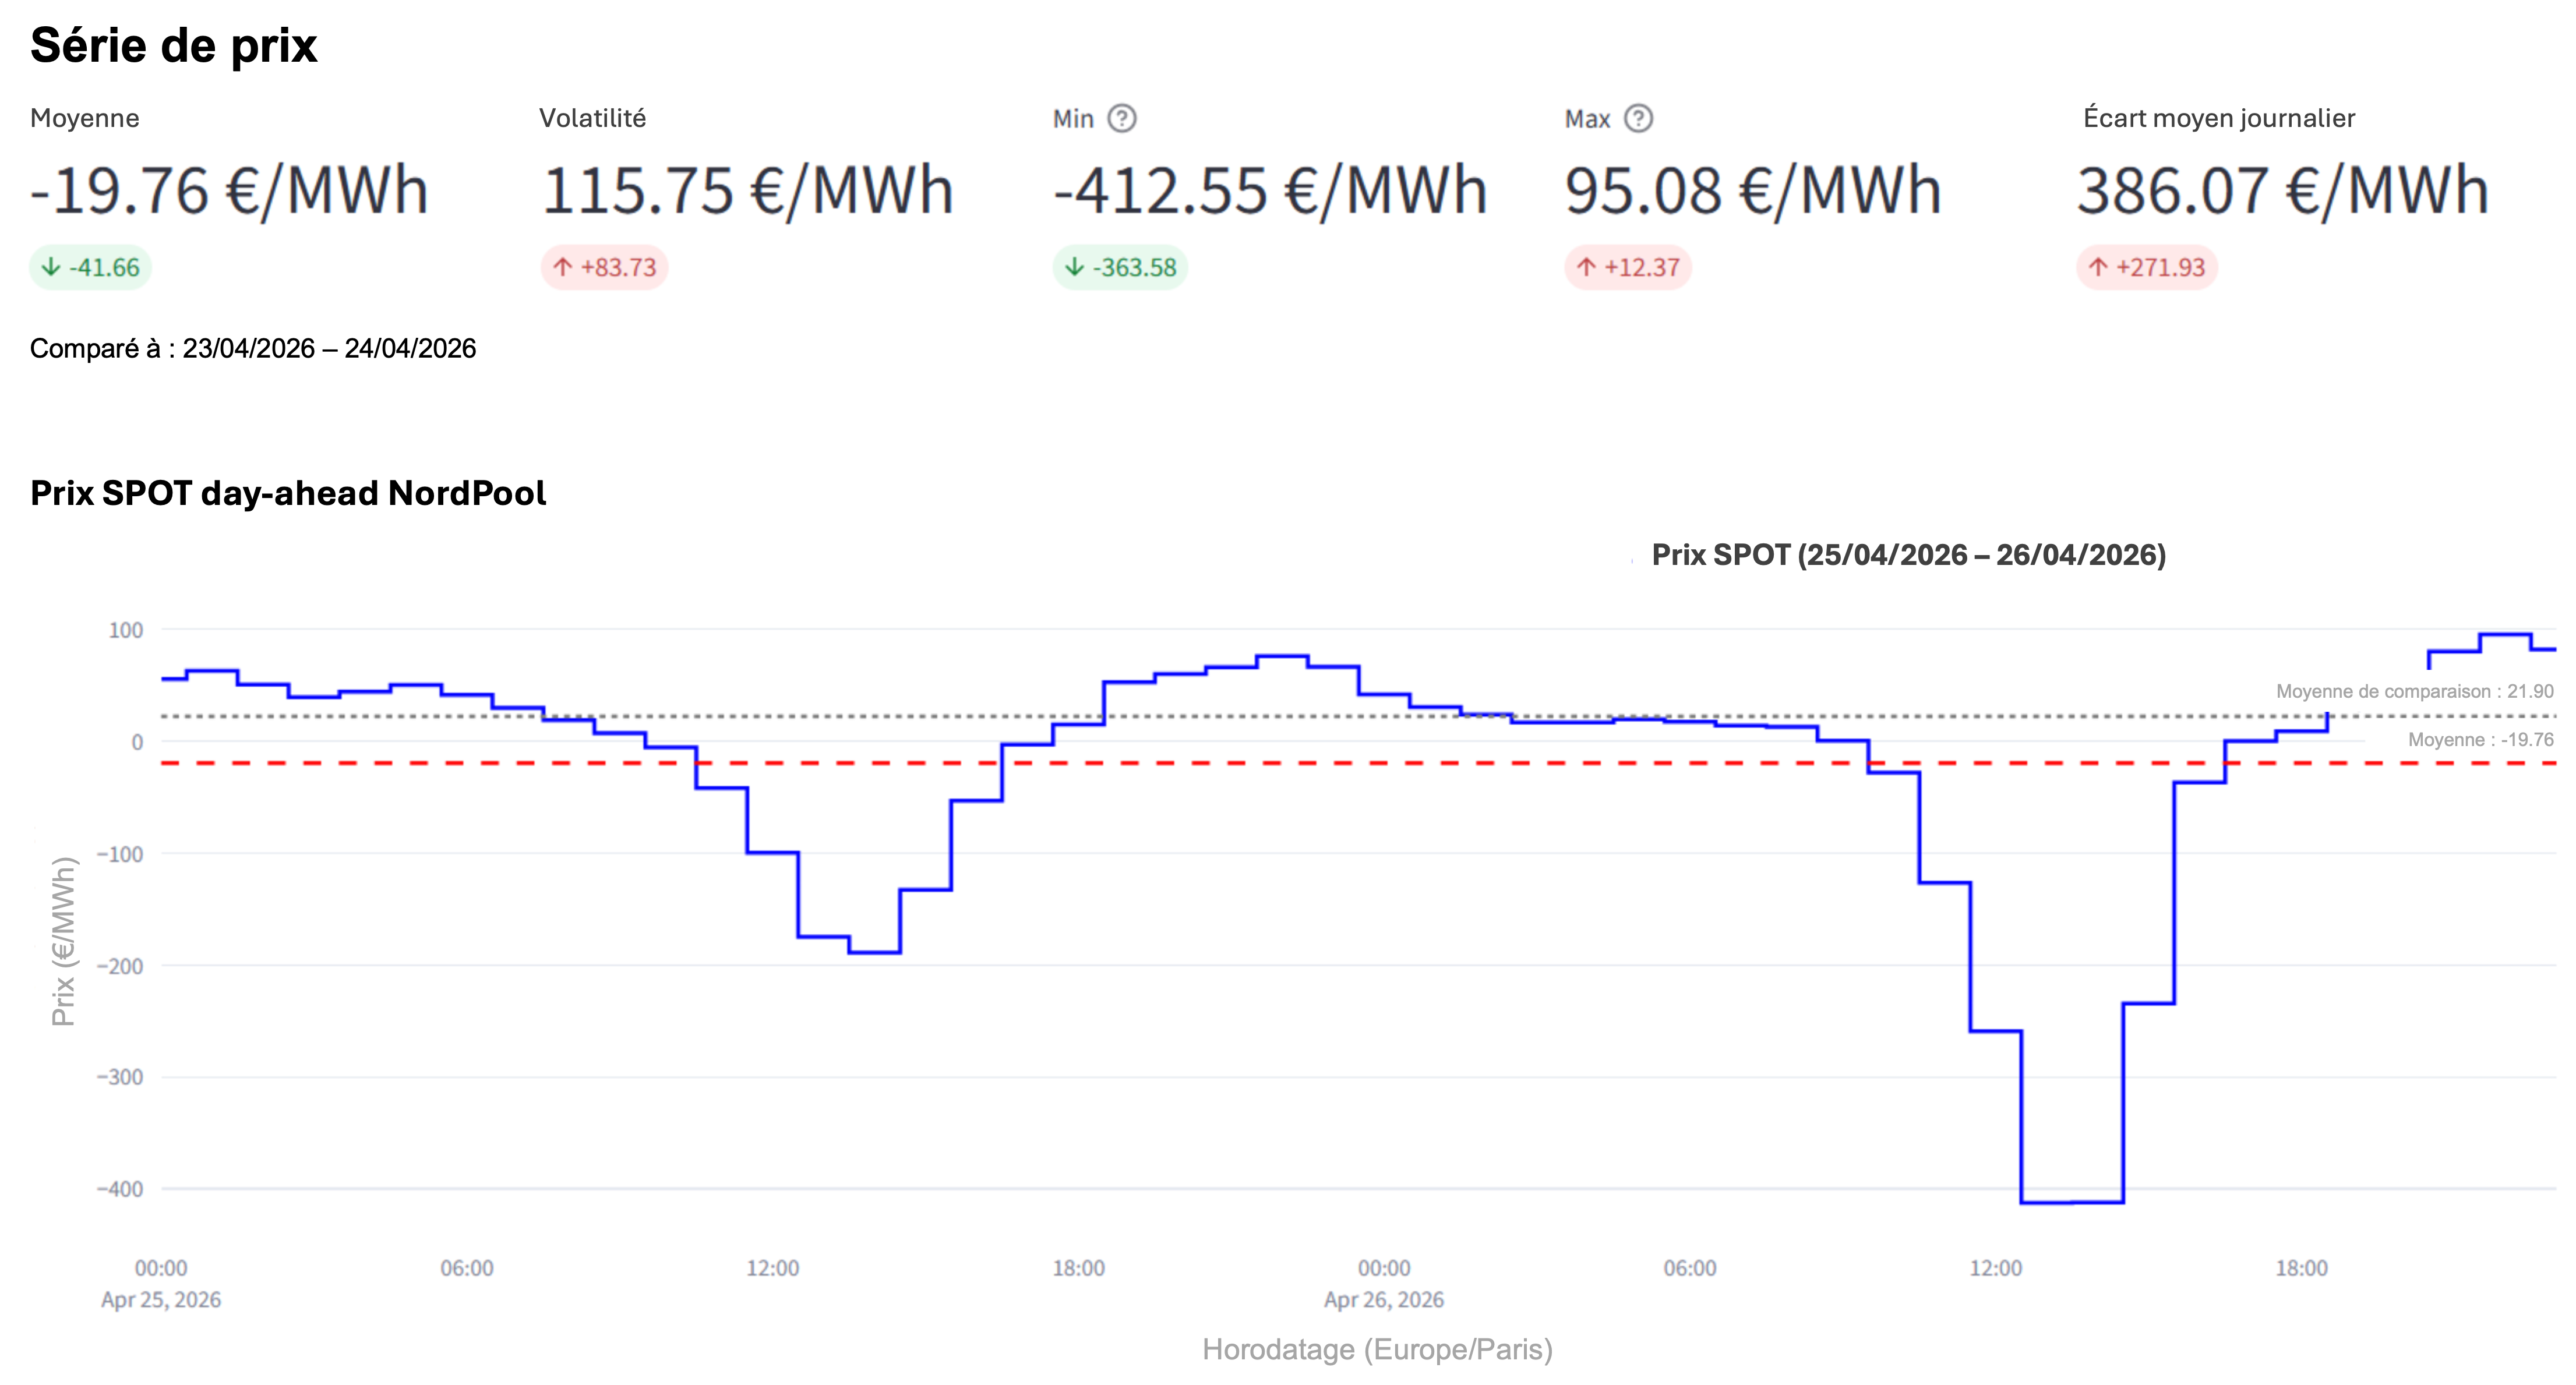Click the Volatilité value 115.75 €/MWh

[747, 190]
